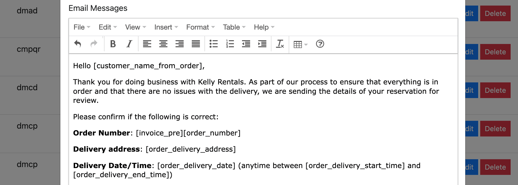Increase indent of paragraph

(x=262, y=44)
